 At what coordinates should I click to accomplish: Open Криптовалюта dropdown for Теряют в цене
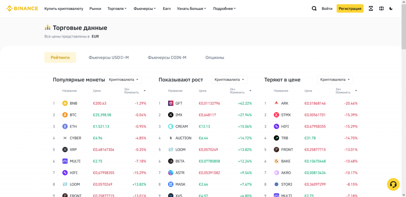tap(335, 80)
